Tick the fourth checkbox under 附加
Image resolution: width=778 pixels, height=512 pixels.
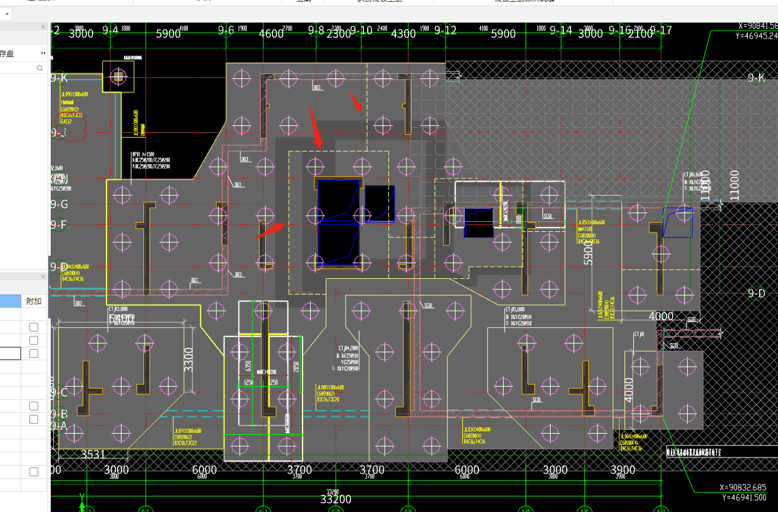34,406
